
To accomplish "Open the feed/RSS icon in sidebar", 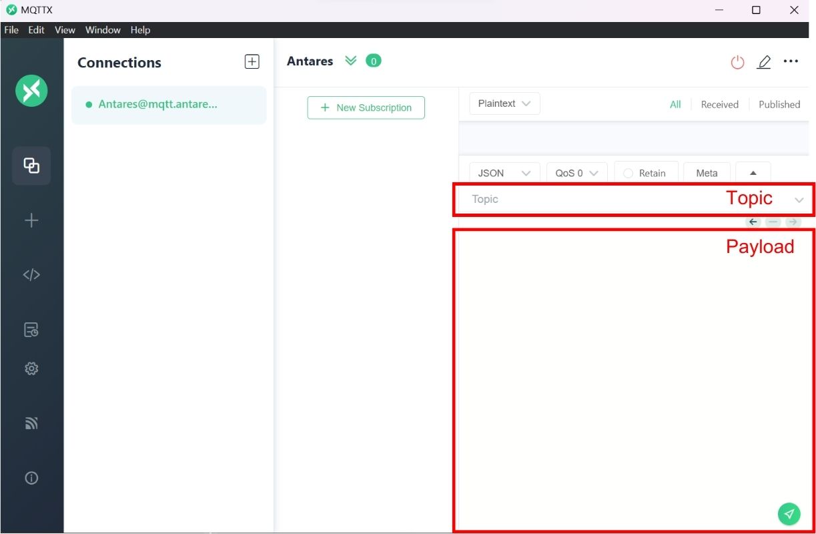I will 31,423.
